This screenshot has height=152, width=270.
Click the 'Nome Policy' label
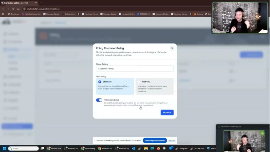tap(102, 64)
